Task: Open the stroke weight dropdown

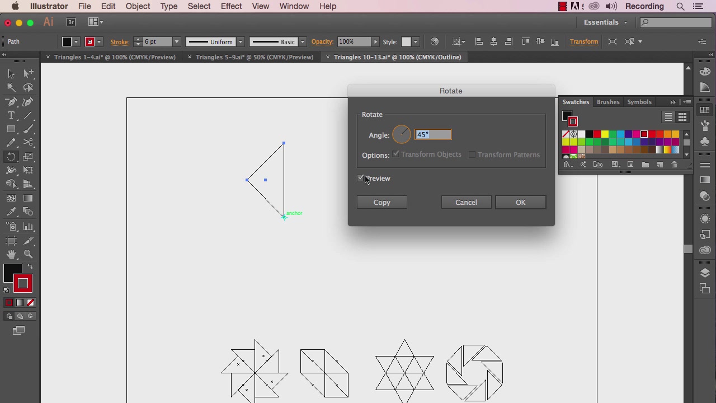Action: (x=176, y=42)
